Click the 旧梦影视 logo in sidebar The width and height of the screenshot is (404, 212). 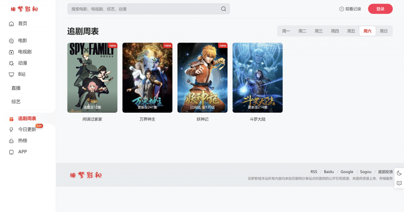24,9
